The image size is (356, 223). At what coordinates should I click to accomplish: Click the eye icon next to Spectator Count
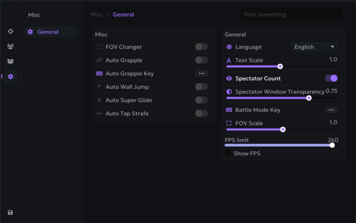(229, 78)
